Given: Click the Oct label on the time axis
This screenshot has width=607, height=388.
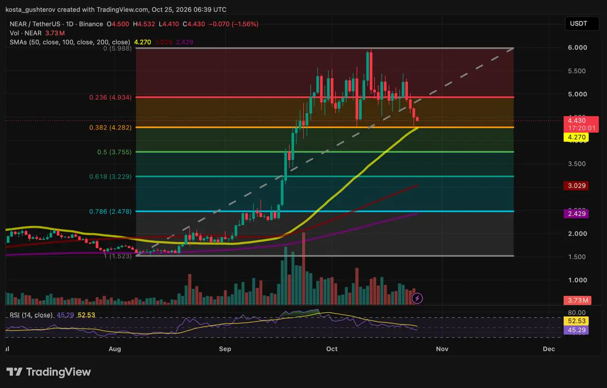Looking at the screenshot, I should point(332,349).
